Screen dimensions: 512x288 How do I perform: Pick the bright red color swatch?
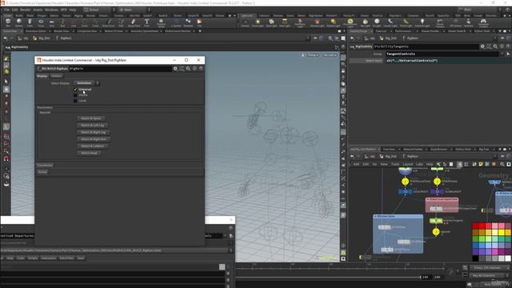(482, 226)
